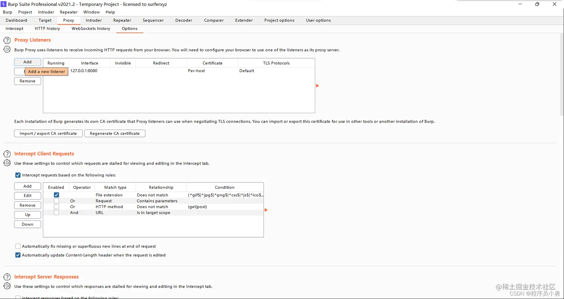564x299 pixels.
Task: Switch to the Repeater tool tab
Action: [122, 20]
